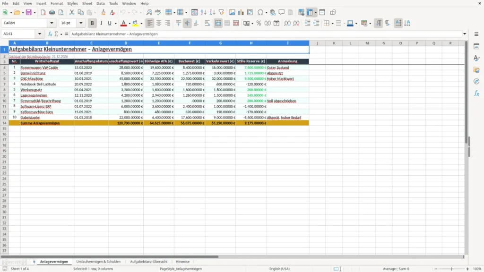The image size is (484, 272).
Task: Click the zoom out minus button
Action: point(436,269)
